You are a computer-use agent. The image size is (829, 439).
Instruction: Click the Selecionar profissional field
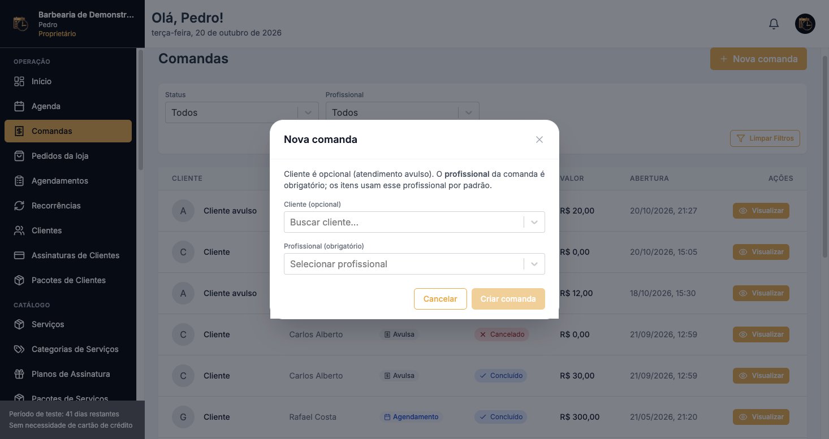(414, 264)
